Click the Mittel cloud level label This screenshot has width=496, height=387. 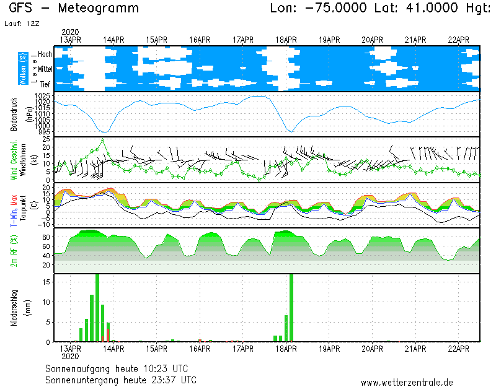43,69
